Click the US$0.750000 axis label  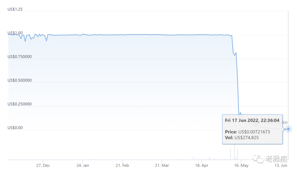tap(20, 57)
